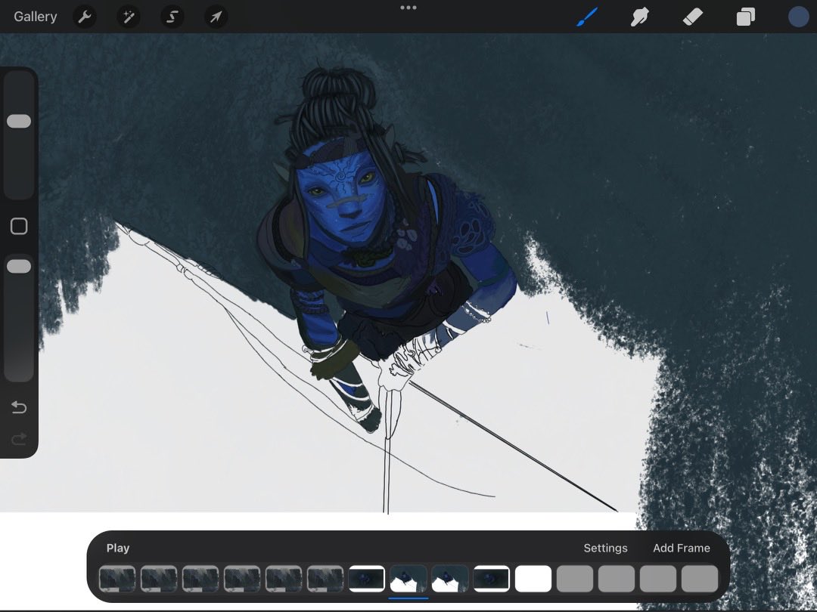Select the Selection tool S icon
The image size is (817, 612).
tap(172, 17)
